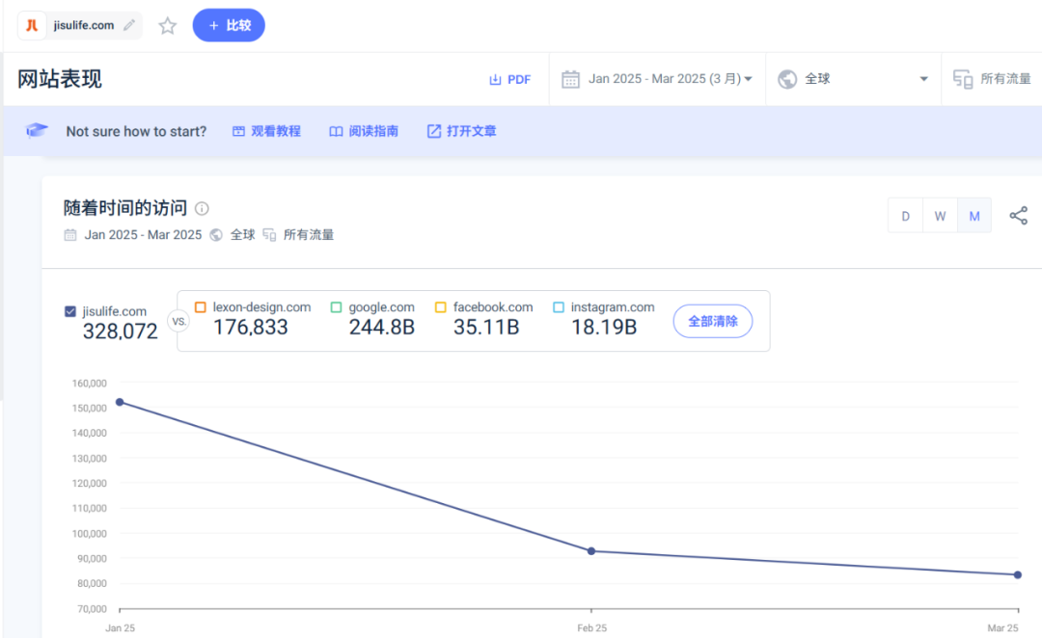Click the graduation cap tutorial icon

click(x=38, y=130)
